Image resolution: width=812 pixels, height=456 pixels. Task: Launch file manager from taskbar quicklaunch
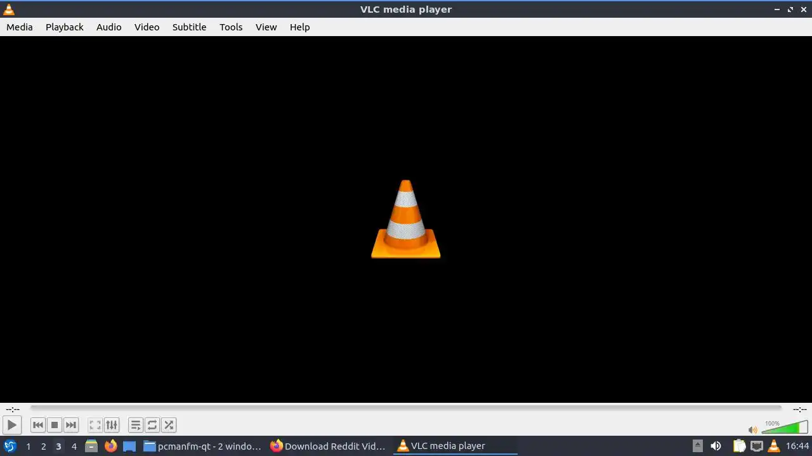tap(91, 446)
